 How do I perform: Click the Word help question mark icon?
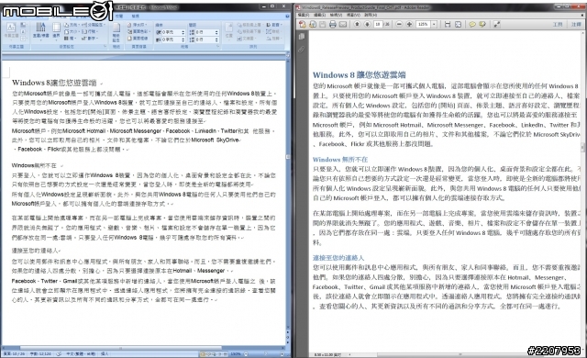[287, 17]
